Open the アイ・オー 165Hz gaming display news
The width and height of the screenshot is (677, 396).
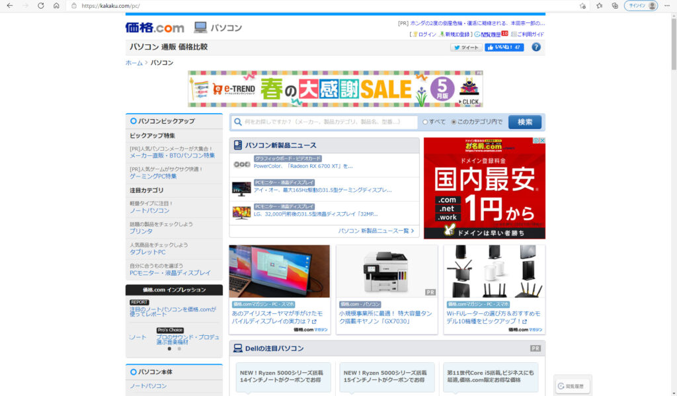coord(323,190)
